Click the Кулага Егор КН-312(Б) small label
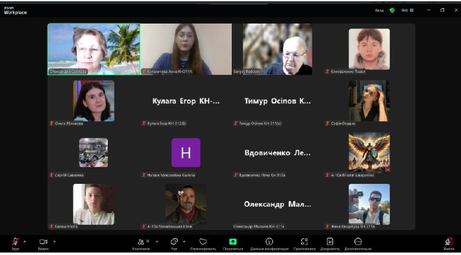This screenshot has width=461, height=255. pyautogui.click(x=167, y=124)
